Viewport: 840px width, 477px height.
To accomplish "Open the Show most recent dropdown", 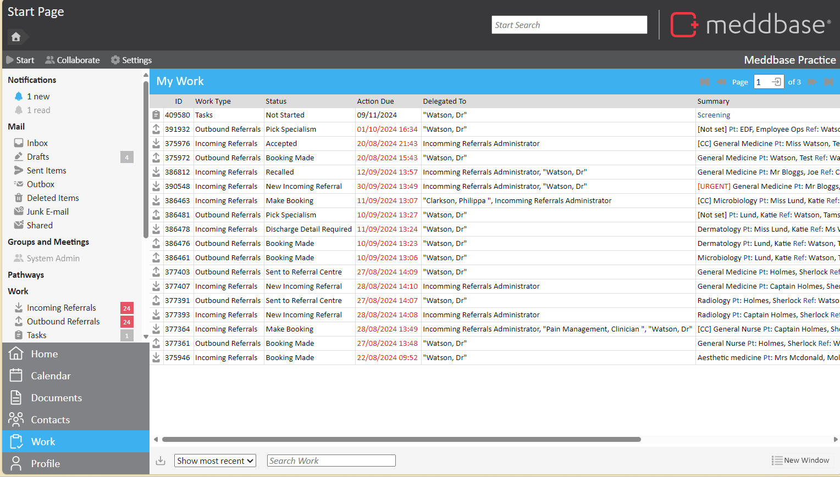I will [215, 461].
